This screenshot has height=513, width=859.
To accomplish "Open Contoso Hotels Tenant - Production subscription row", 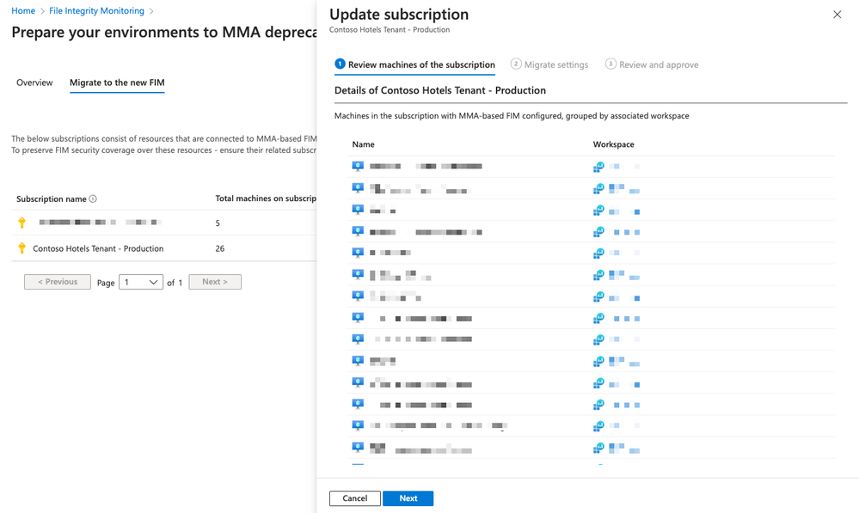I will pos(98,248).
